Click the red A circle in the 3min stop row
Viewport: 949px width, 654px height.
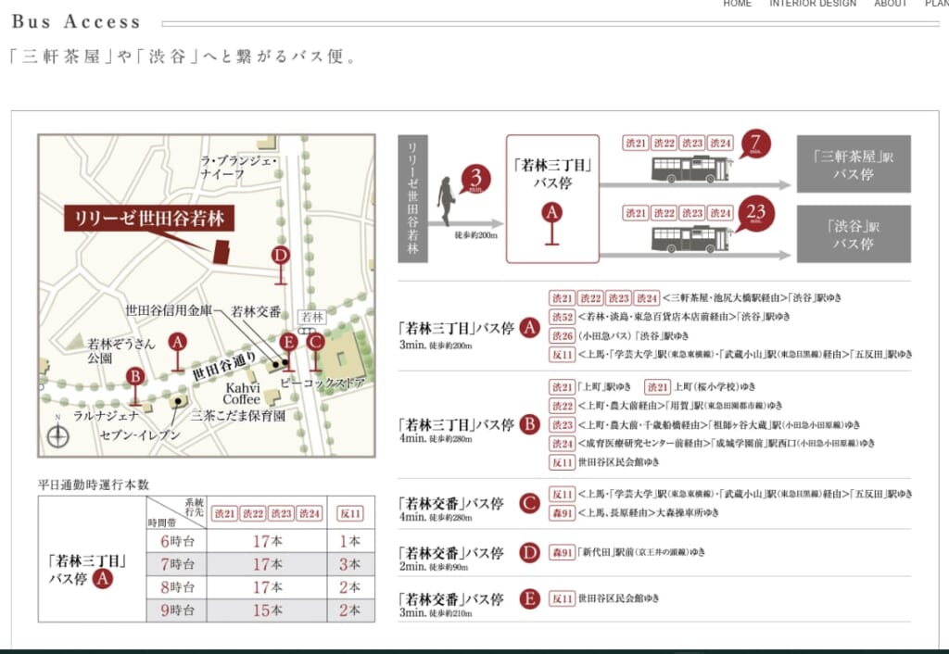[529, 328]
